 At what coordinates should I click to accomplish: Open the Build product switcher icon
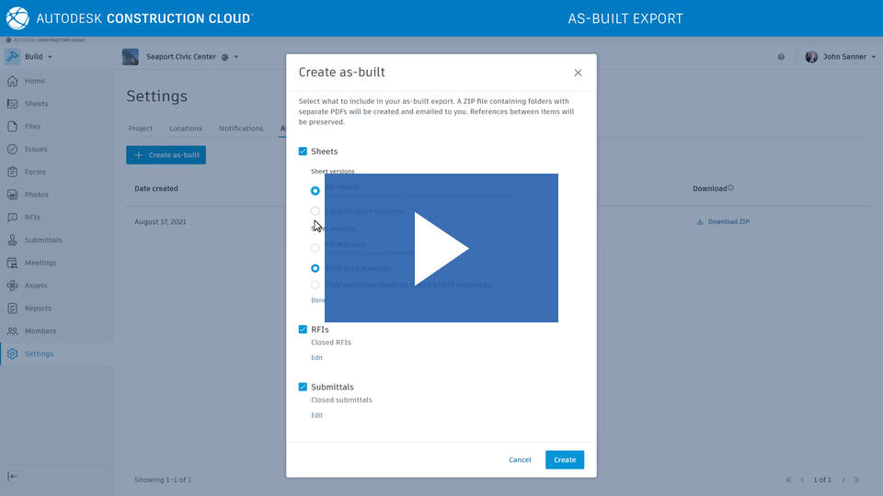point(12,57)
